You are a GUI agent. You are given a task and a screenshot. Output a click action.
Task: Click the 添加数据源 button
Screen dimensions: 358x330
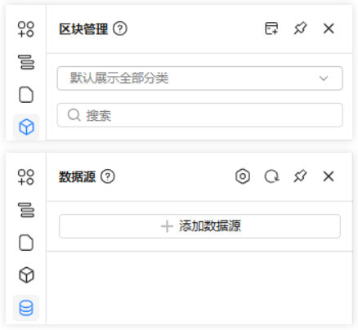(200, 226)
